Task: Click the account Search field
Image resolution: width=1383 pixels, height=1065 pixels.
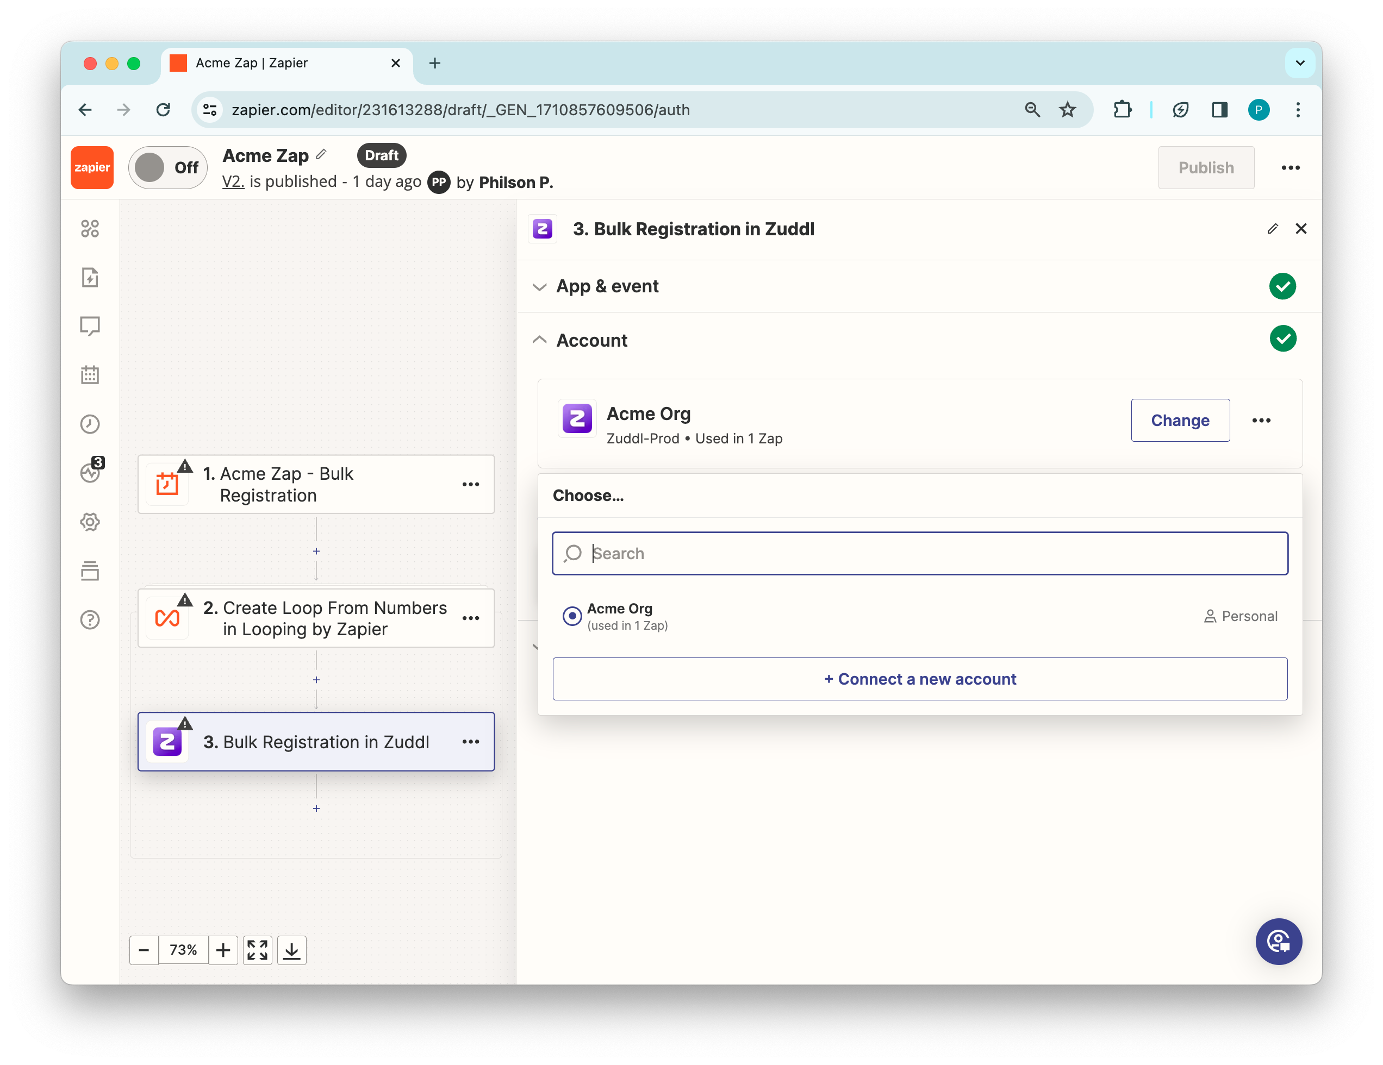Action: point(919,554)
